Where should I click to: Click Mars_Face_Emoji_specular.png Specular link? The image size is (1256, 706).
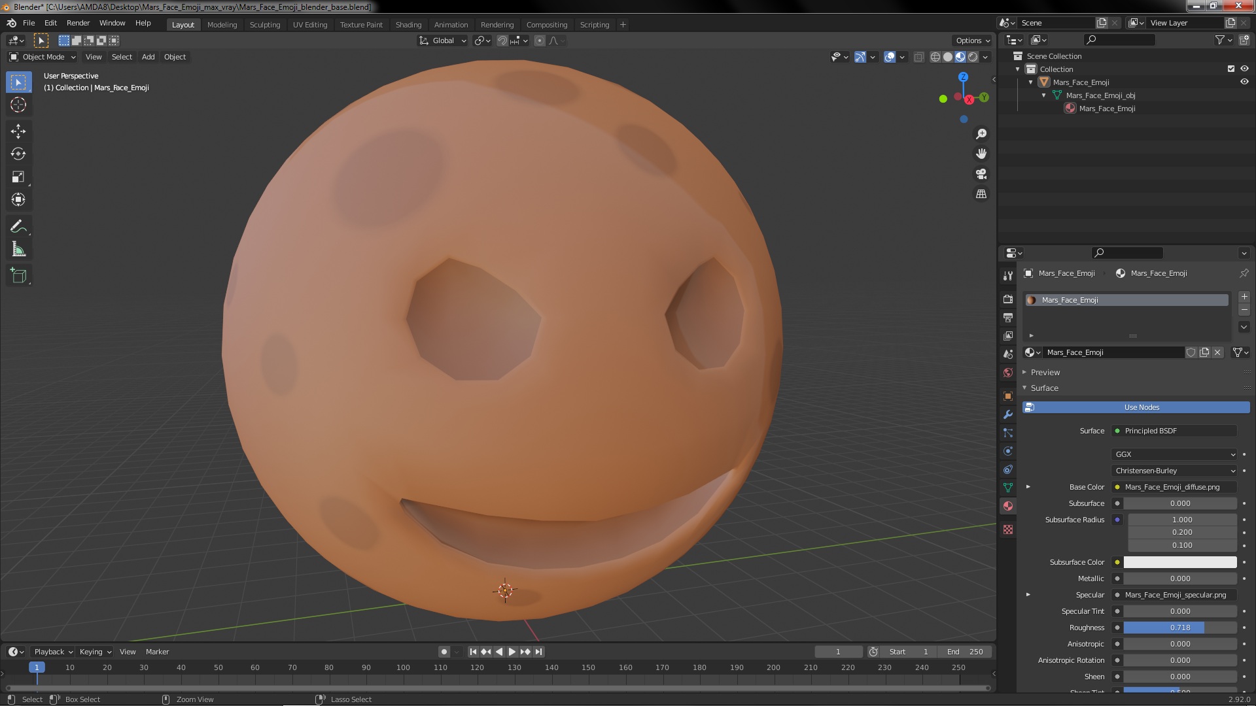[1174, 595]
